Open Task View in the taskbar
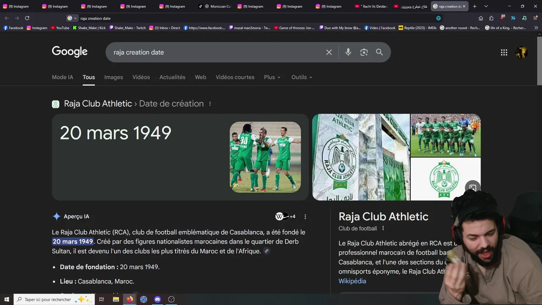The height and width of the screenshot is (305, 542). pos(102,299)
